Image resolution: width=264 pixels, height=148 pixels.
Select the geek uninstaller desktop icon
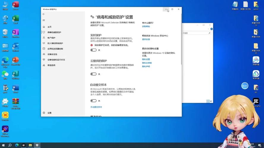click(x=5, y=89)
